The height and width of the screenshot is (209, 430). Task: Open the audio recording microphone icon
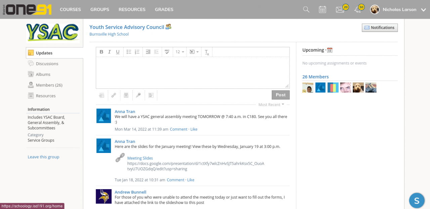tap(138, 95)
